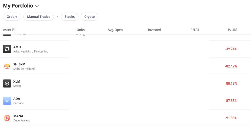This screenshot has width=251, height=126.
Task: Click the Stellar XLM logo icon
Action: click(7, 83)
